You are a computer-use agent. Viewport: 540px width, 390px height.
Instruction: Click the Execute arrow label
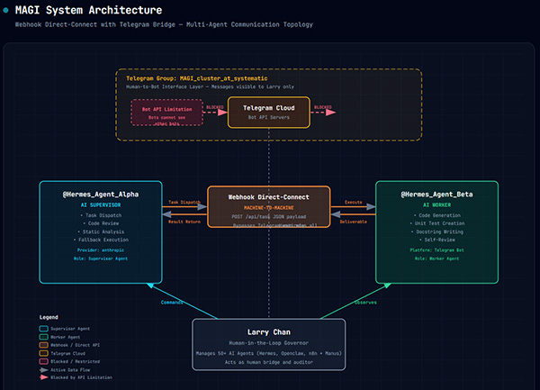(353, 203)
